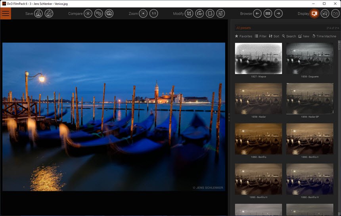Click the DxO FilmPack title bar app icon
341x216 pixels.
(4, 4)
